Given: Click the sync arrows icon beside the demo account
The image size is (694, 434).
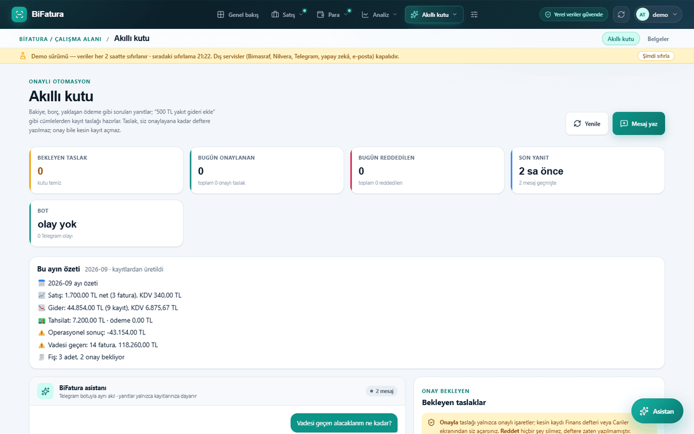Looking at the screenshot, I should pyautogui.click(x=622, y=14).
